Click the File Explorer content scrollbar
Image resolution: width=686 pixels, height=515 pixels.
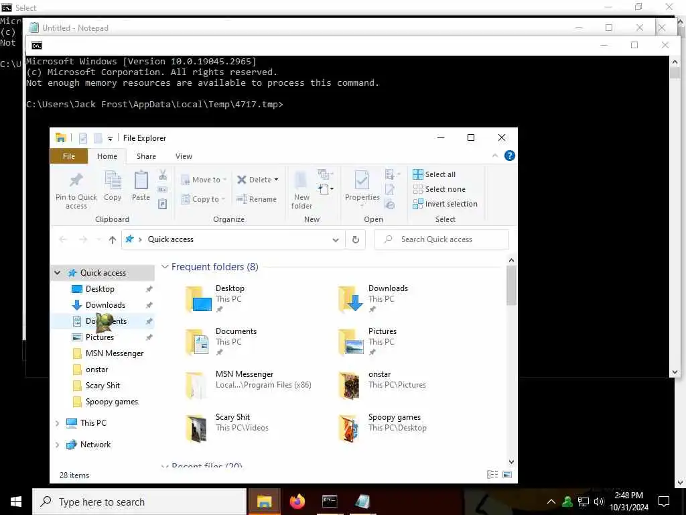click(511, 286)
